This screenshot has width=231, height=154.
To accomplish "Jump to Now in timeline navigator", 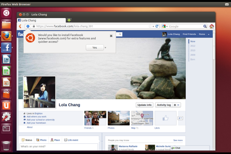I will [193, 41].
